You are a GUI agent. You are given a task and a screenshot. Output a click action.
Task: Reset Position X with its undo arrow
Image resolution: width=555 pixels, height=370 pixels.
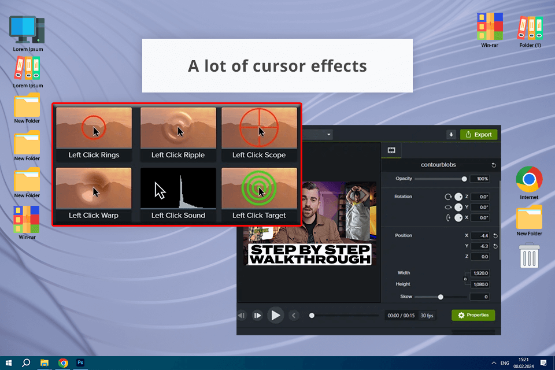[495, 236]
